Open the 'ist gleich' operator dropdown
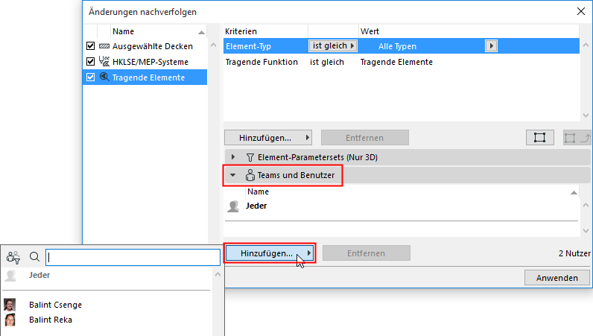 (x=333, y=46)
